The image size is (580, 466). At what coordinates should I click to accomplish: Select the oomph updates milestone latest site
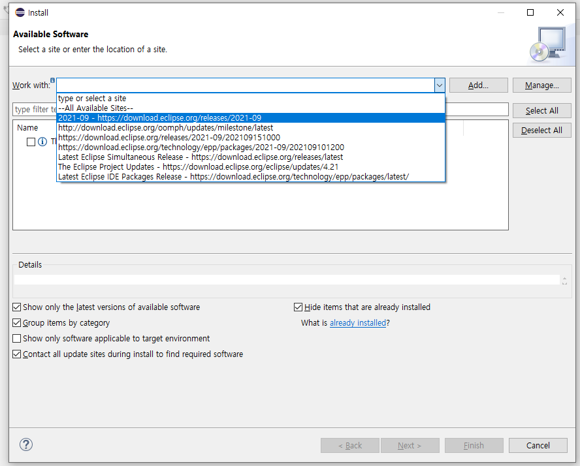point(251,128)
